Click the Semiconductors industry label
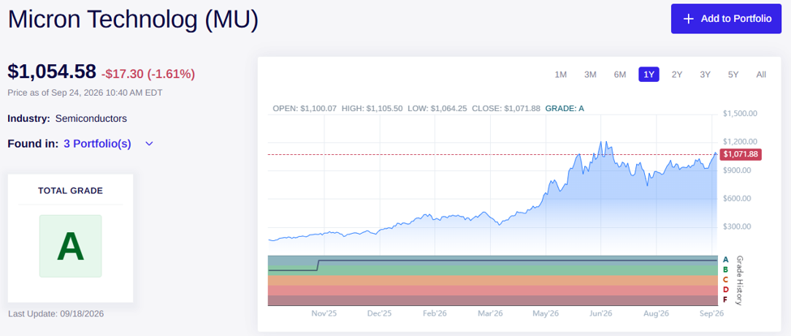The image size is (791, 336). [x=91, y=118]
